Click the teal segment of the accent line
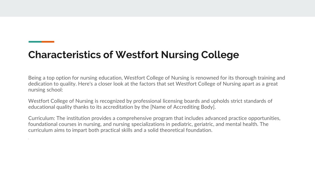This screenshot has height=177, width=315. pos(35,42)
